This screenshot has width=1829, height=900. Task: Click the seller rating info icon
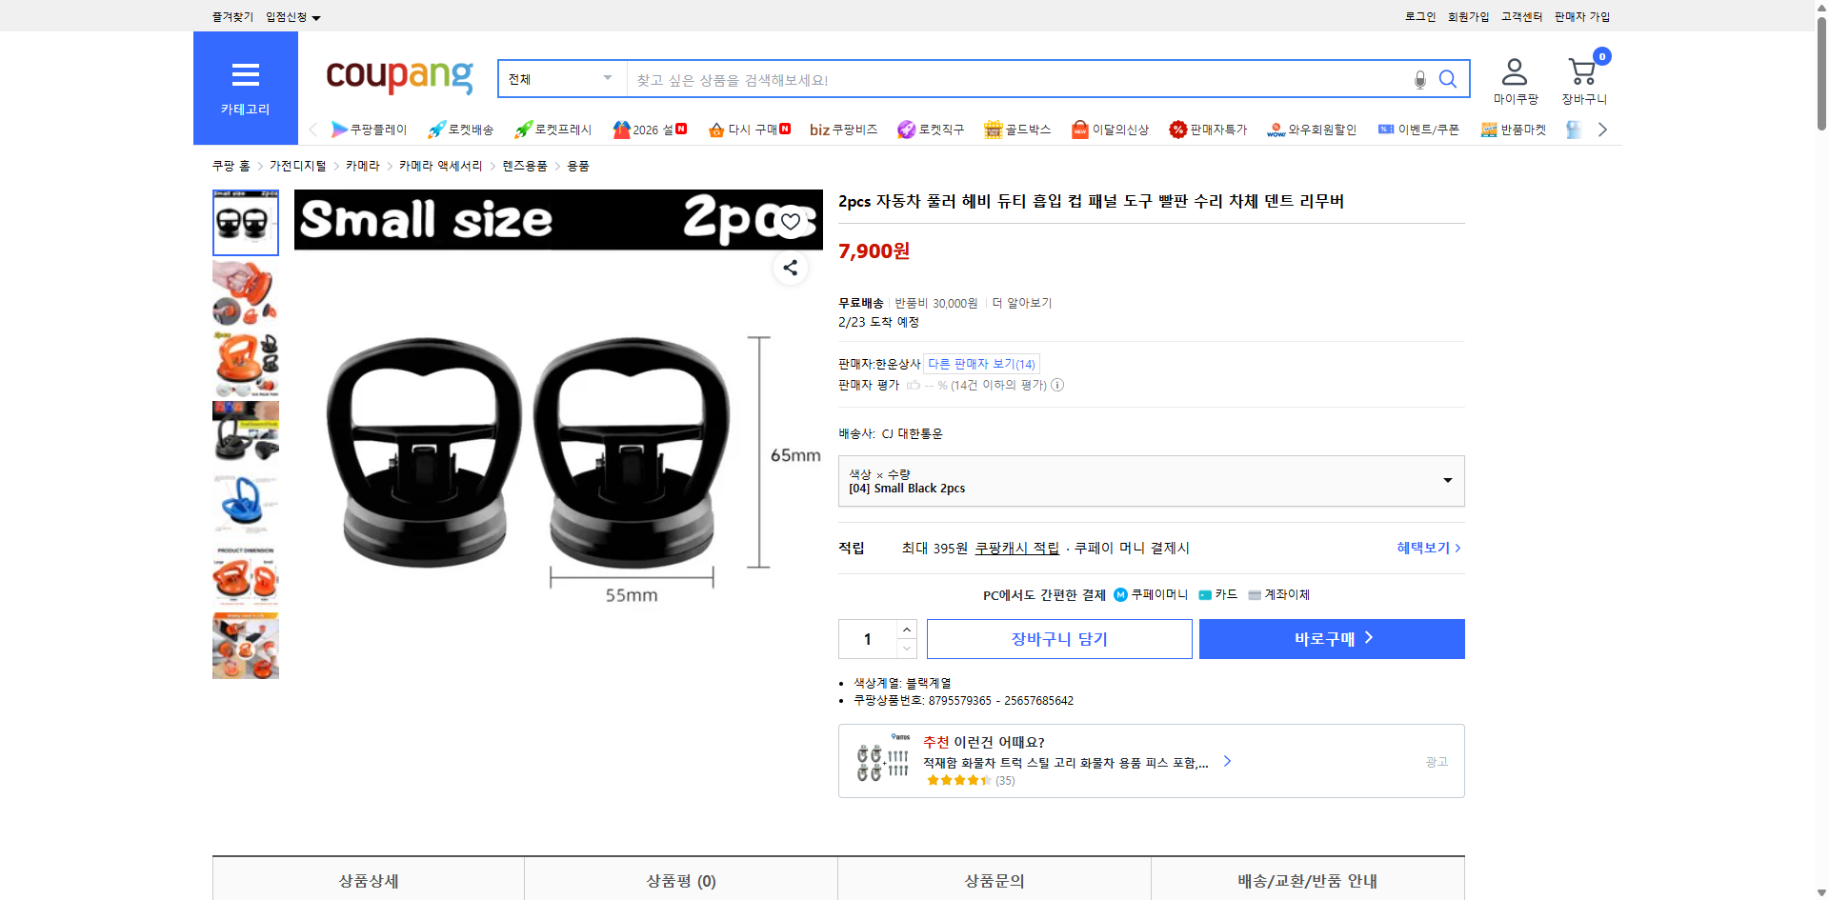[1058, 385]
